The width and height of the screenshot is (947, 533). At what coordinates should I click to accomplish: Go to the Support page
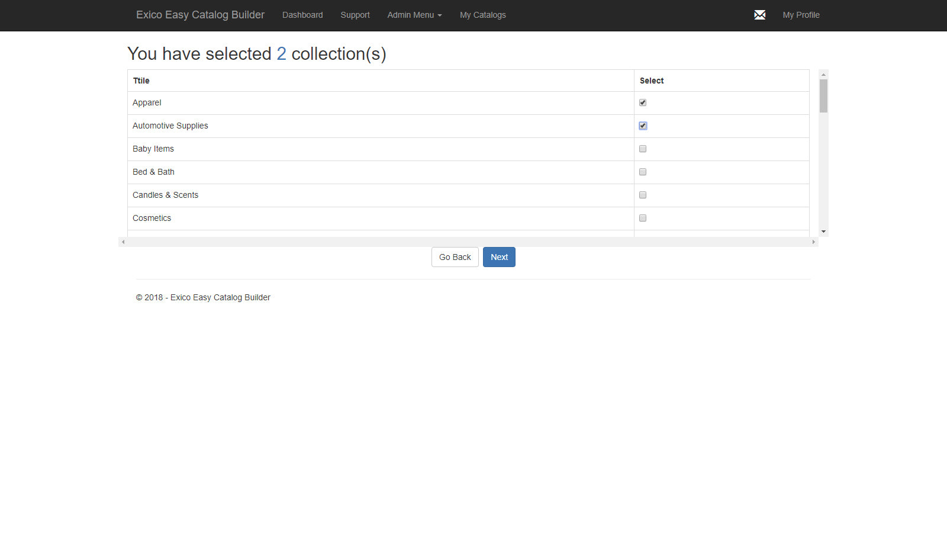coord(355,15)
